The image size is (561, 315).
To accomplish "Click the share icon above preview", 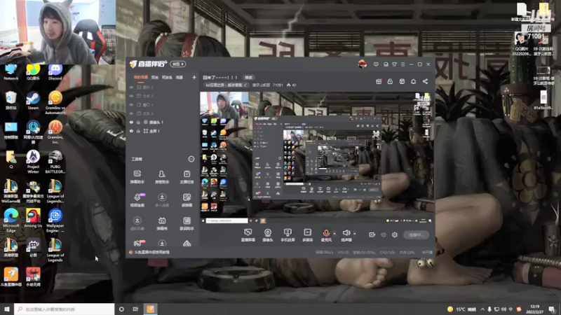I will pos(425,81).
